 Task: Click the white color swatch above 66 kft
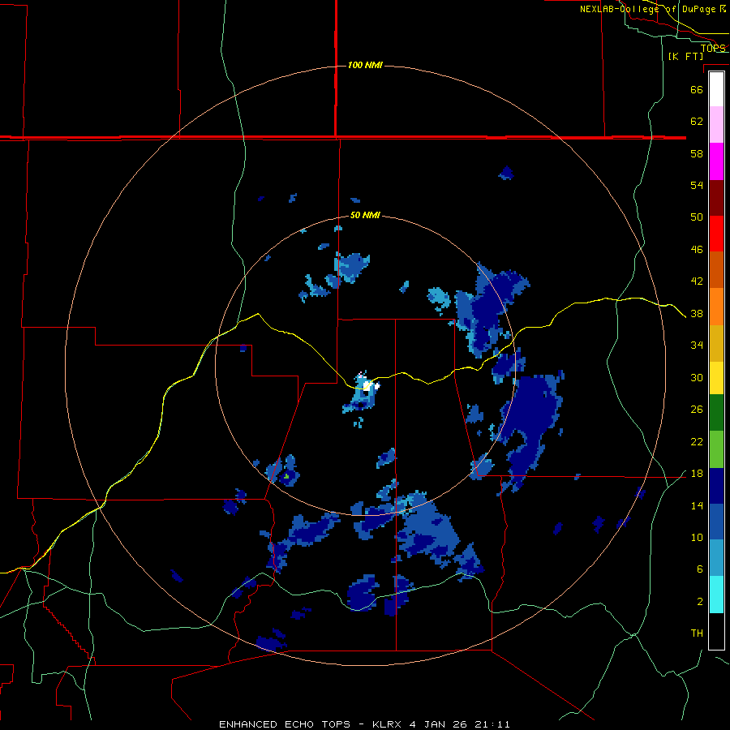click(x=716, y=89)
